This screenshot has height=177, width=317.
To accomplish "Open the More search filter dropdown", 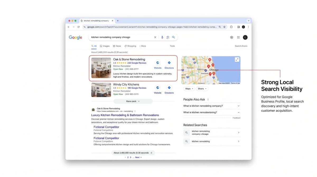I will (143, 46).
